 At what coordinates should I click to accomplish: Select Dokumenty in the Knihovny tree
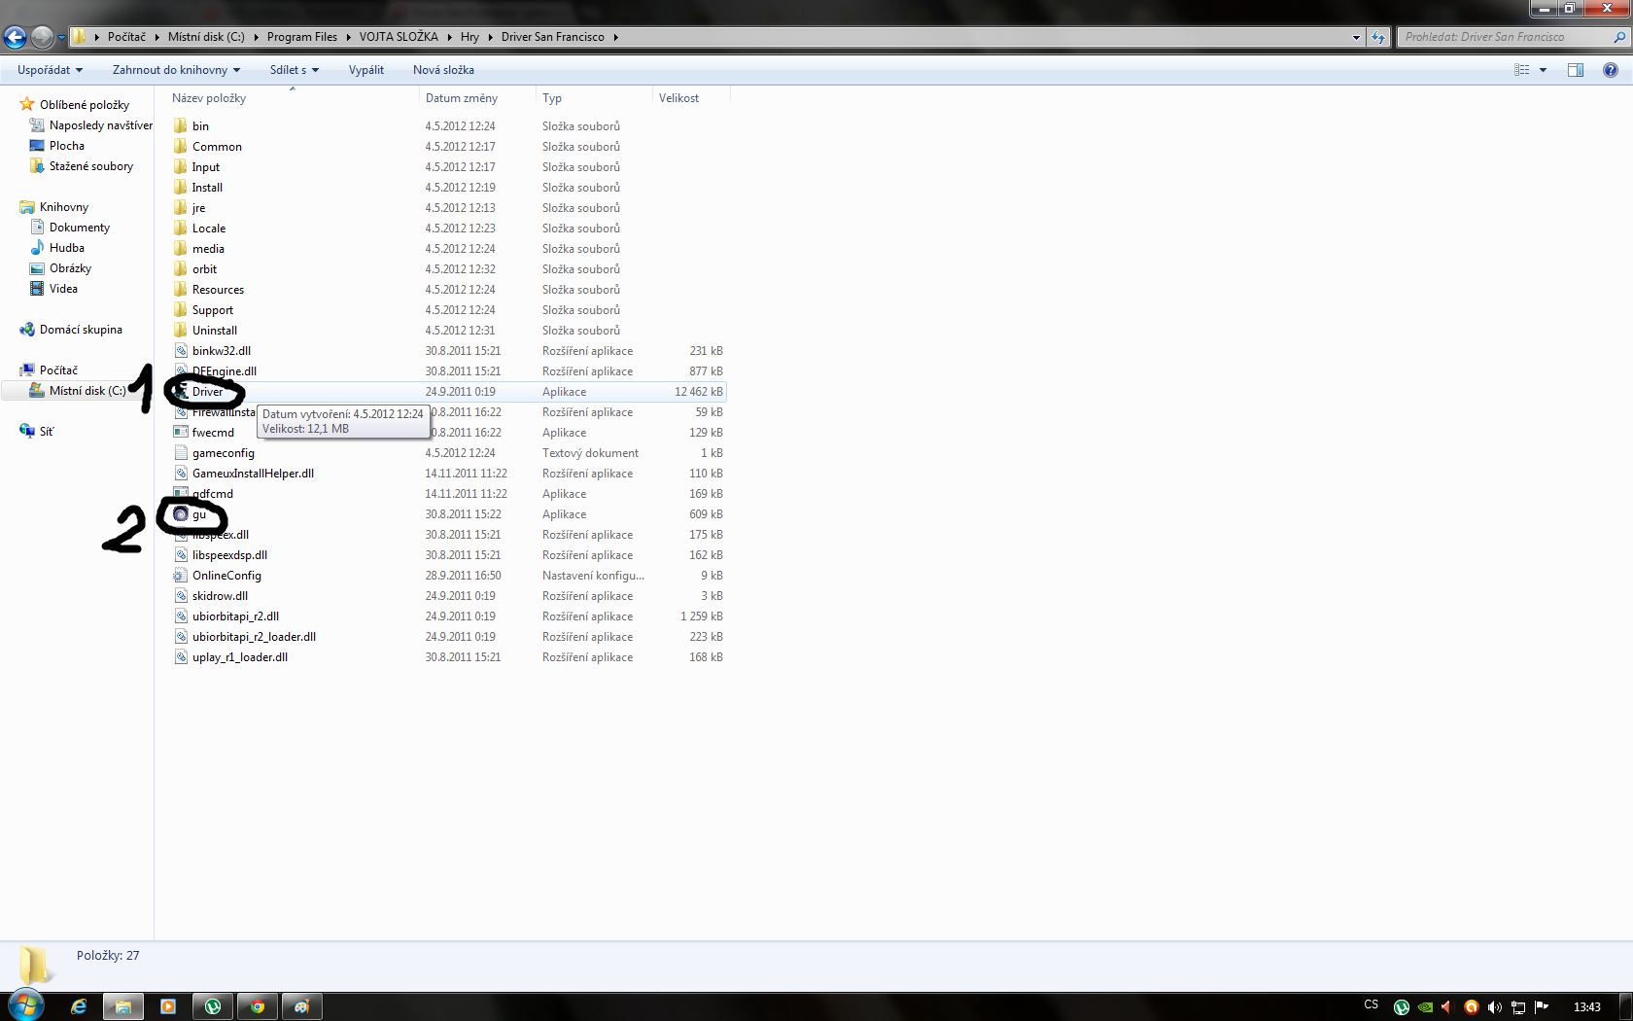click(x=80, y=228)
